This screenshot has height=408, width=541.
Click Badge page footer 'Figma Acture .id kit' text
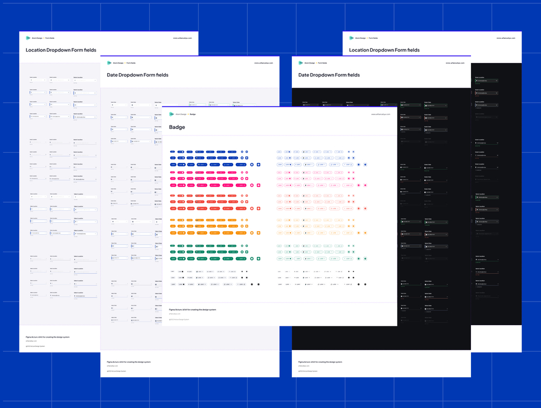tap(193, 310)
